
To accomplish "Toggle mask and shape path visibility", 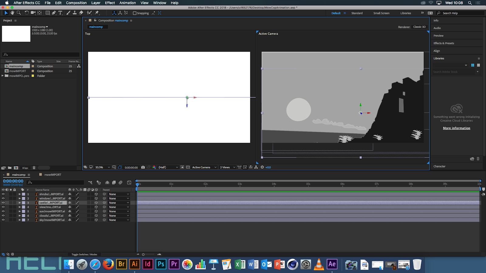I will tap(120, 167).
